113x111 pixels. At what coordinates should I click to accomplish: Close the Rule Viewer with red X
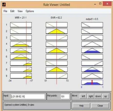107,4
